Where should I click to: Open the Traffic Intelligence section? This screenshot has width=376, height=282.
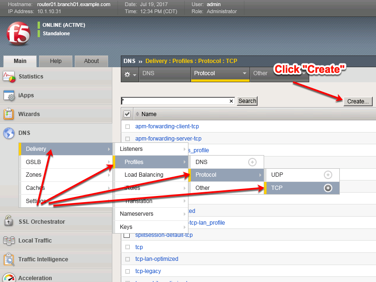56,259
